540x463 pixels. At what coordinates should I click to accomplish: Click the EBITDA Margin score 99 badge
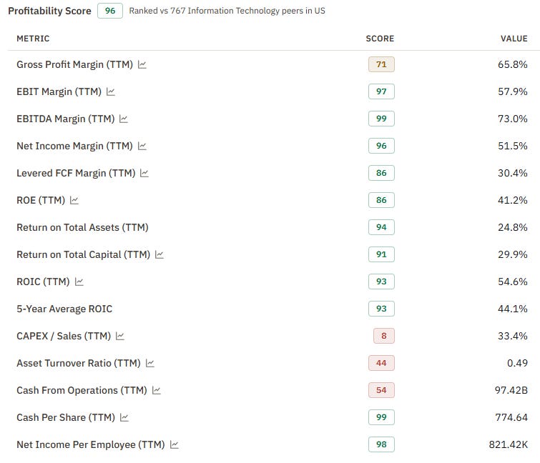[x=381, y=119]
